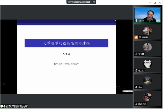Image resolution: width=163 pixels, height=109 pixels.
Task: Click the '石东洋的屏幕共享' label
Action: [17, 106]
